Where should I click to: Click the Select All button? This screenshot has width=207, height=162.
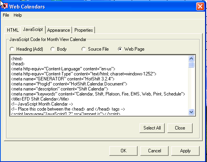pyautogui.click(x=152, y=128)
